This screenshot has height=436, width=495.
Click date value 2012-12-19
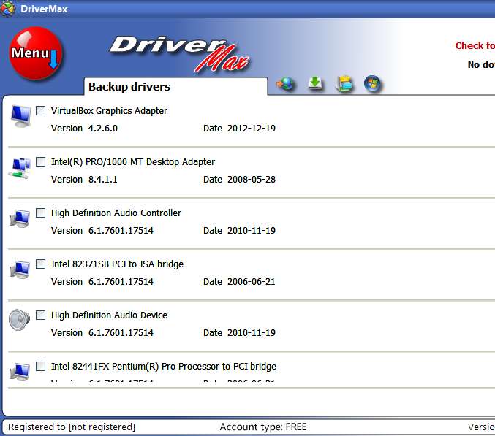pos(252,129)
